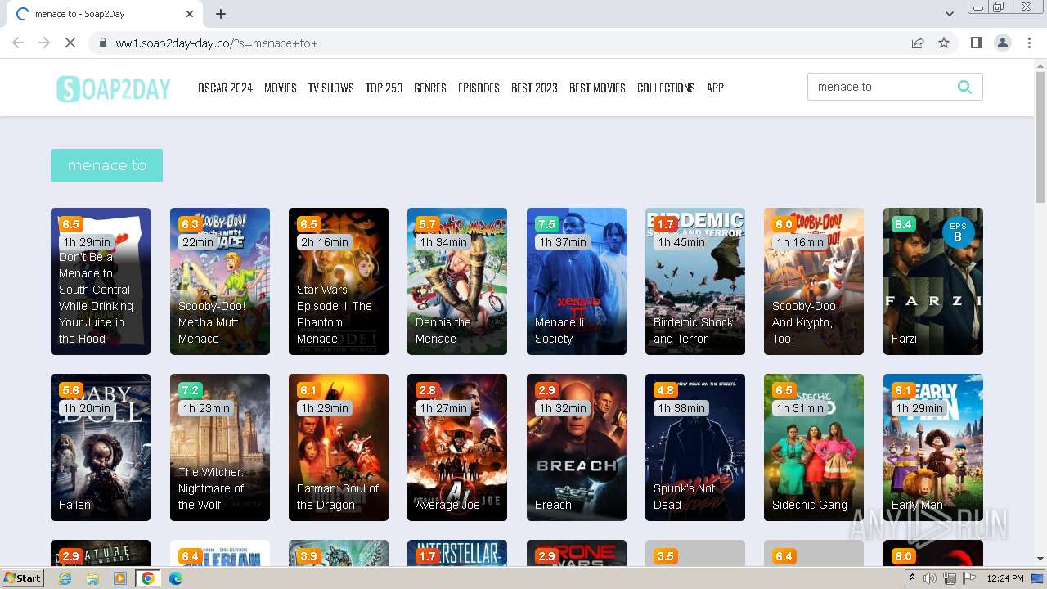Viewport: 1047px width, 589px height.
Task: Open the Breach movie card
Action: [x=577, y=447]
